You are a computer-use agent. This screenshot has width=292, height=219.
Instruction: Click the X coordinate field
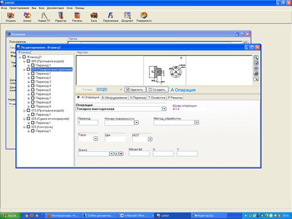(x=163, y=154)
